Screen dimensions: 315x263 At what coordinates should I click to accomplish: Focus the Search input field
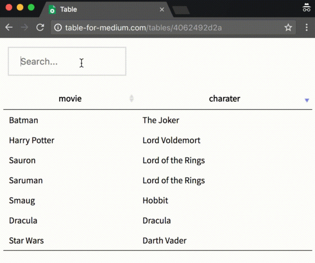[67, 61]
